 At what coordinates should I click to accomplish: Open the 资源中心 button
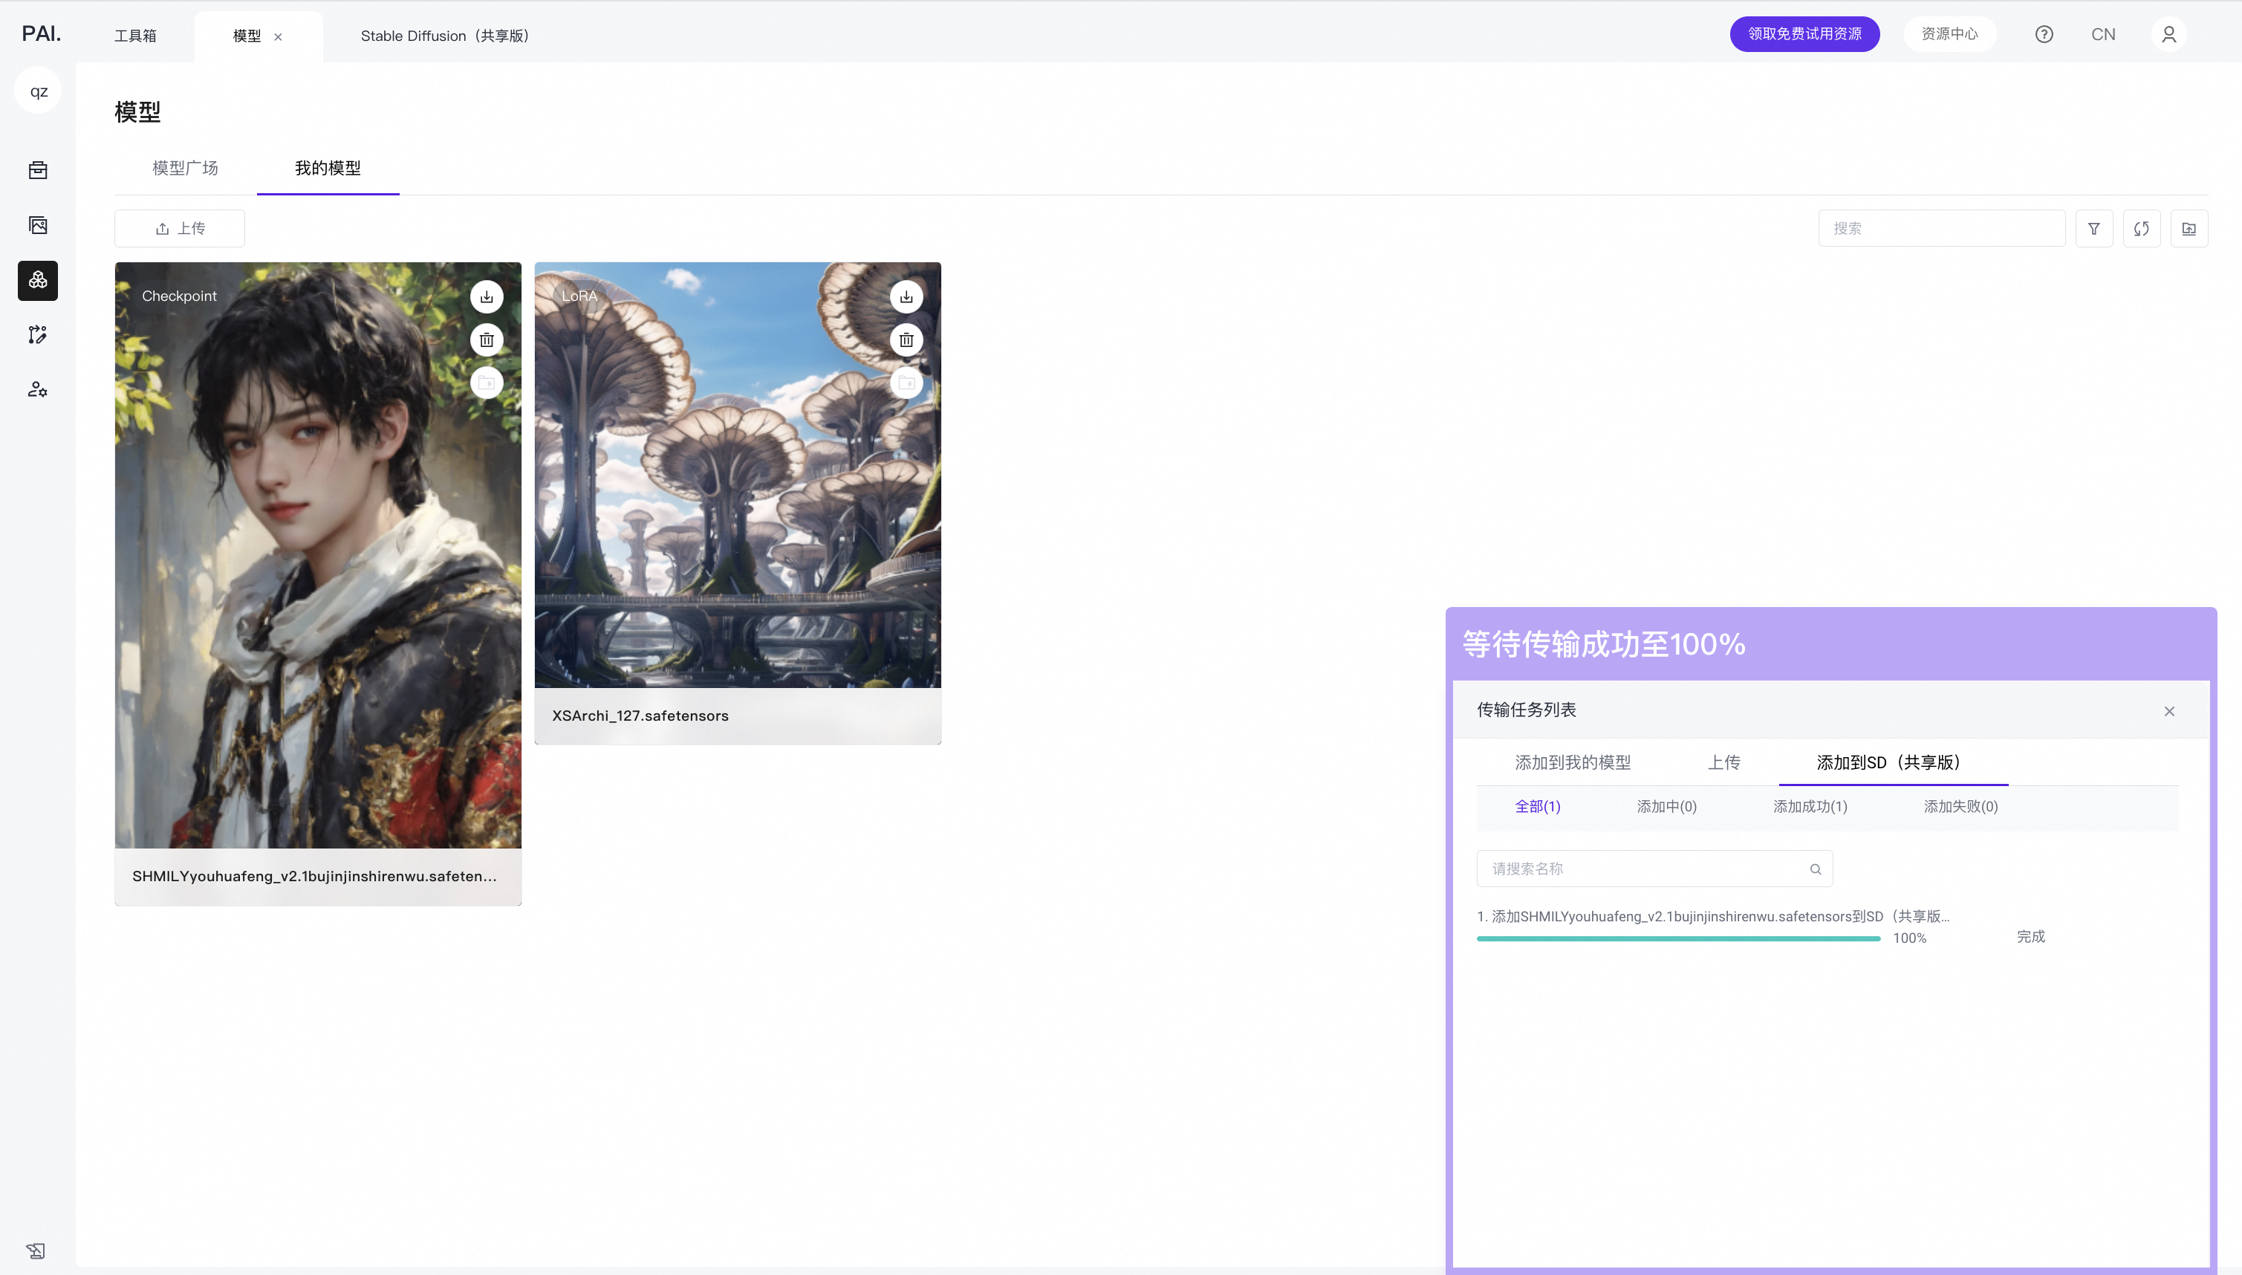(x=1949, y=34)
